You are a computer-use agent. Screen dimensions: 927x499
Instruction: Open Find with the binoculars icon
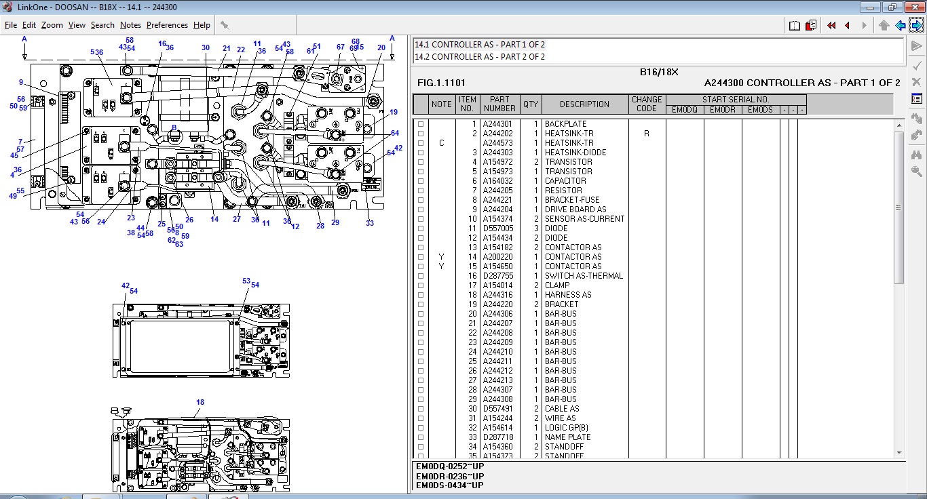click(x=916, y=155)
